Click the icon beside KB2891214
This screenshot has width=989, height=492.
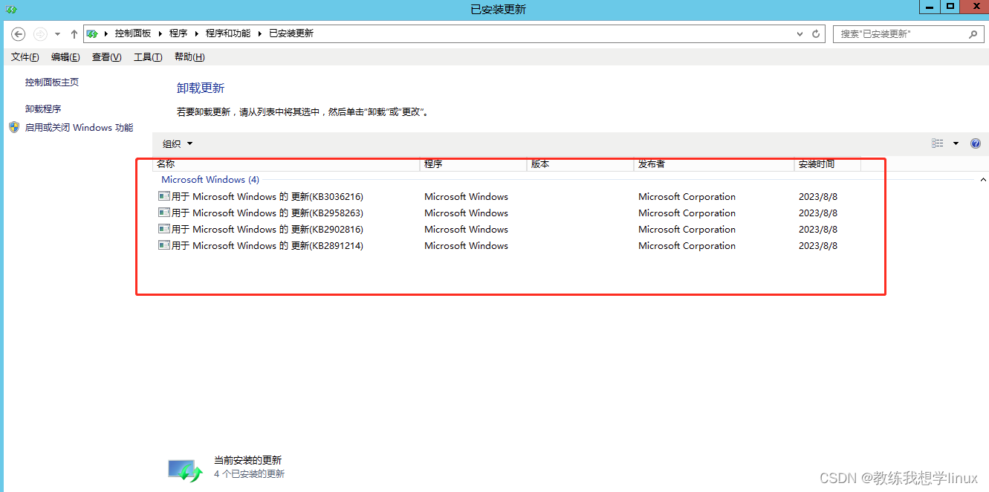click(x=164, y=245)
